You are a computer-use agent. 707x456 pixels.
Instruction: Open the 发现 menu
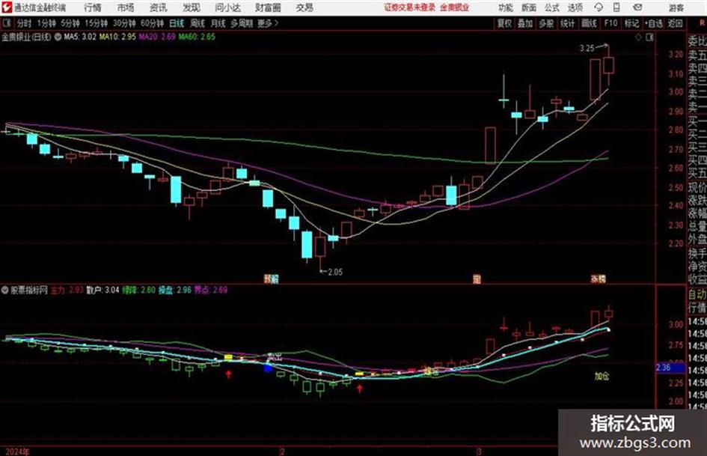click(192, 7)
